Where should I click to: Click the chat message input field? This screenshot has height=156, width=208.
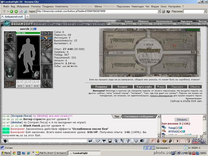(47, 141)
